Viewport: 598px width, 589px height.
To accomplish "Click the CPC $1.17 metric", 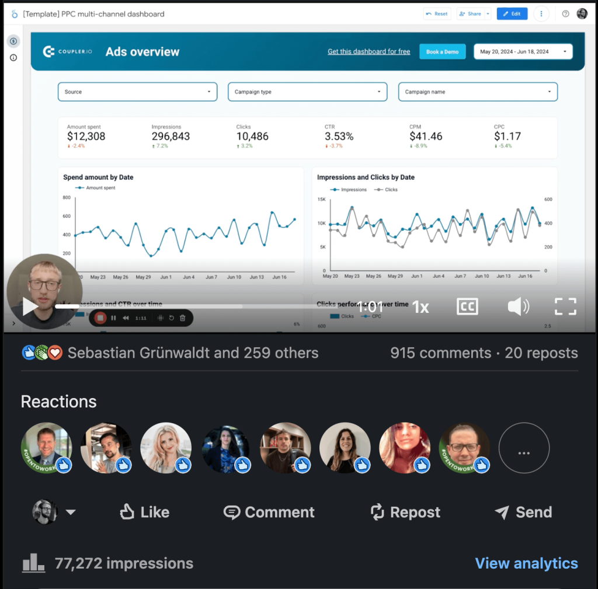I will pyautogui.click(x=507, y=136).
